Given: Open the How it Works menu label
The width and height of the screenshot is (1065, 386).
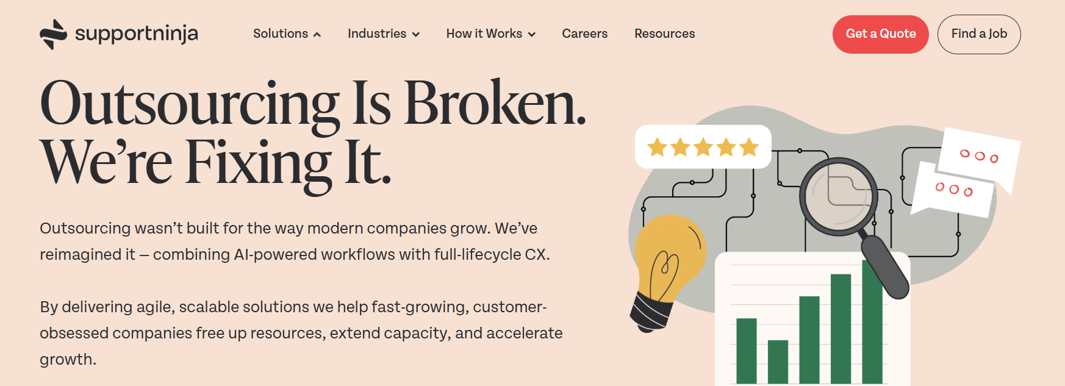Looking at the screenshot, I should [484, 34].
